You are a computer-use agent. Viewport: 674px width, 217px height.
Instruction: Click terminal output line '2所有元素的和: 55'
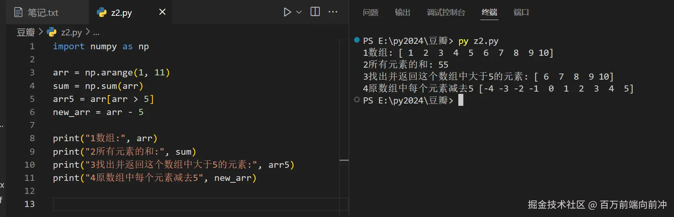click(x=405, y=65)
